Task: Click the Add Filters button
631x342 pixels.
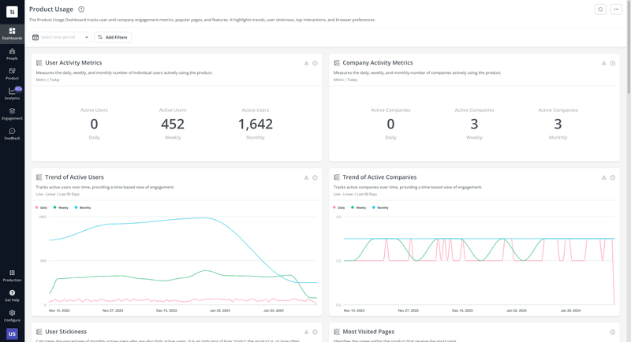Action: [113, 37]
